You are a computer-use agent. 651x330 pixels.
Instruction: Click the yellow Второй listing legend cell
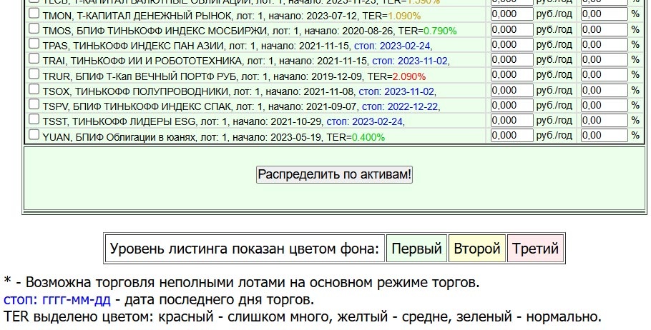coord(476,249)
